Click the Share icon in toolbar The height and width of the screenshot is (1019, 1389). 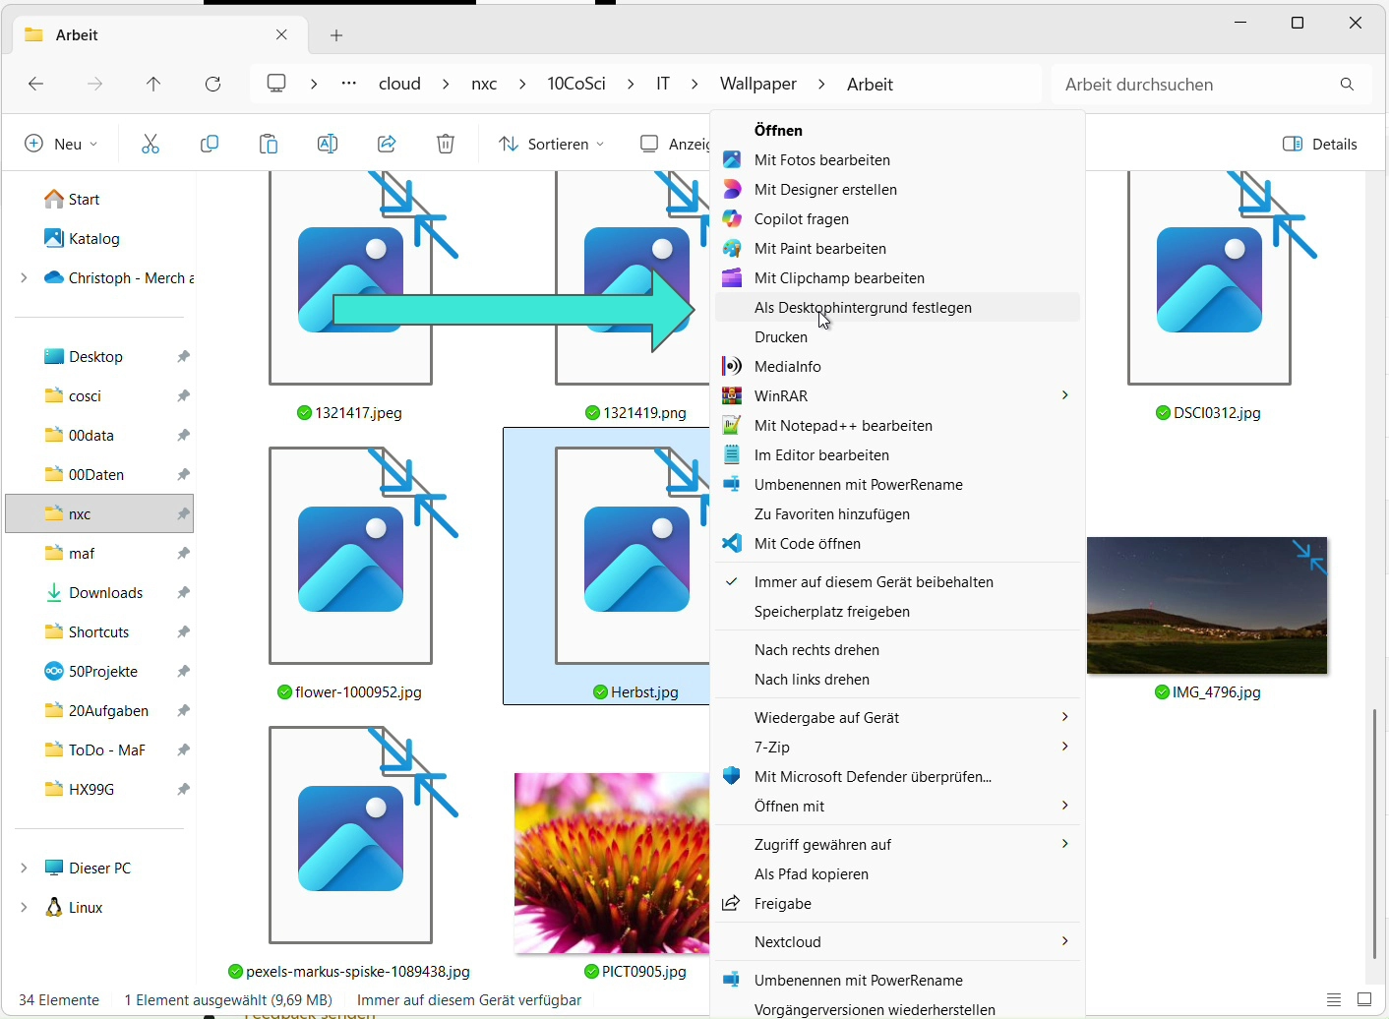(x=387, y=144)
